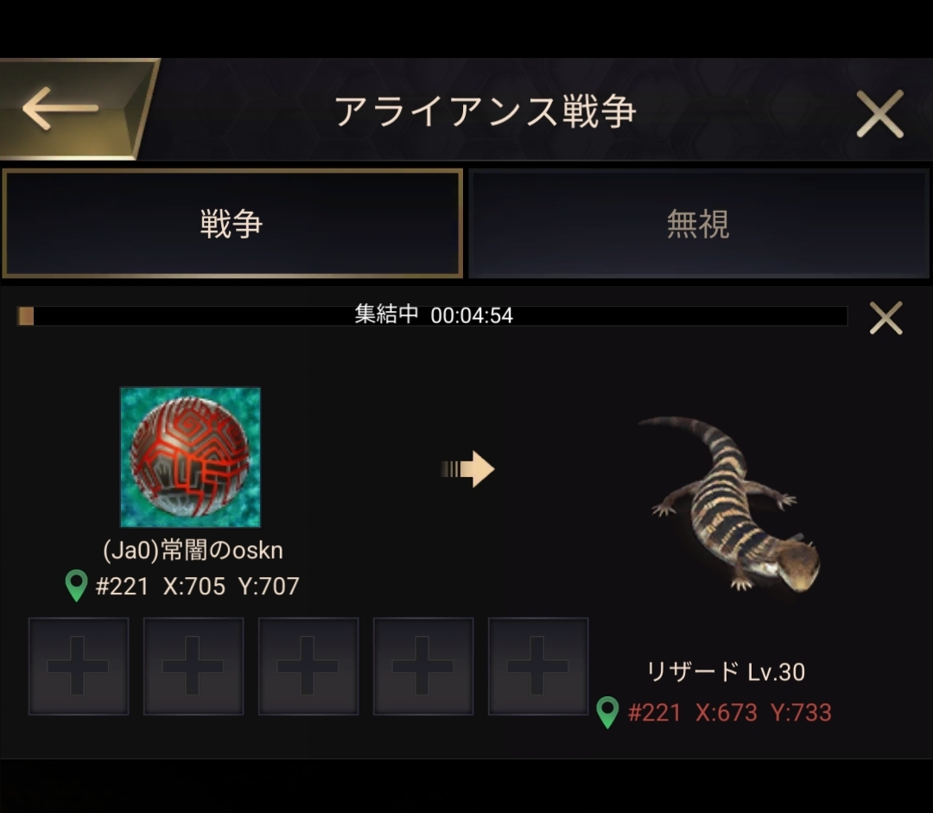933x813 pixels.
Task: Join the rally in the first plus slot
Action: 79,666
